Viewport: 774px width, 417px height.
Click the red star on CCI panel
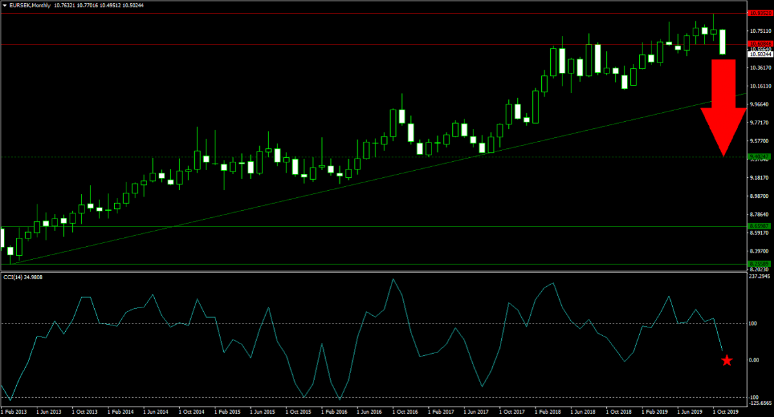[726, 360]
